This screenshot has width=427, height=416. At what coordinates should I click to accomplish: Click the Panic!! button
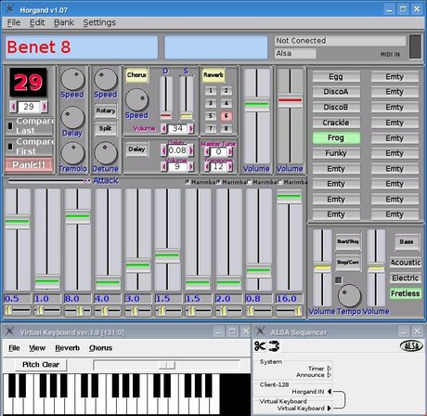click(x=29, y=164)
